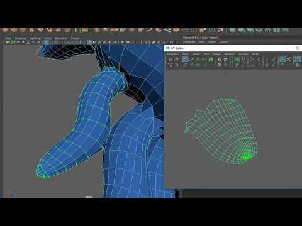Open the UV Sets menu in the UV Editor
The height and width of the screenshot is (226, 302).
tap(243, 54)
